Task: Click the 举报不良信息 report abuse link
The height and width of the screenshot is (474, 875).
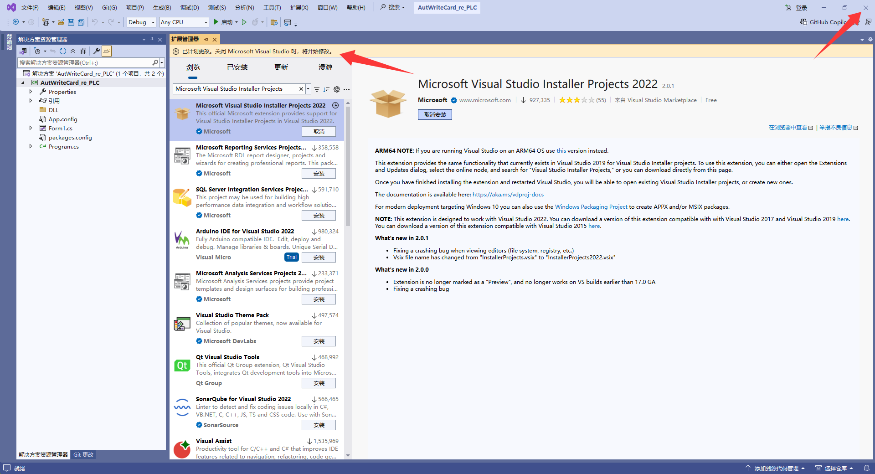Action: (839, 128)
